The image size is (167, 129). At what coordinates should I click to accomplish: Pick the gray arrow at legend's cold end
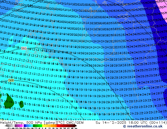coord(6,126)
